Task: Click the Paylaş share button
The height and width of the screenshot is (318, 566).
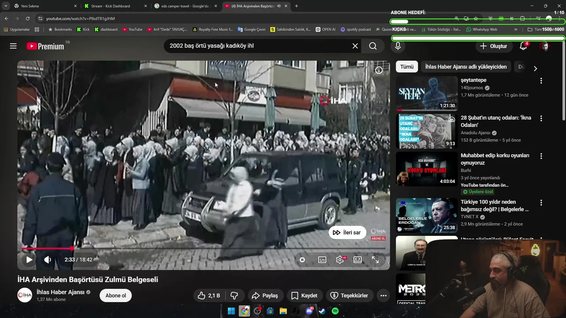Action: [265, 295]
